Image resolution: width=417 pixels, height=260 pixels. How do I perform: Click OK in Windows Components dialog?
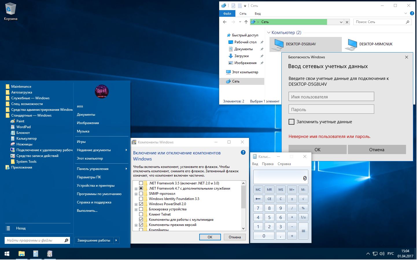tap(210, 237)
